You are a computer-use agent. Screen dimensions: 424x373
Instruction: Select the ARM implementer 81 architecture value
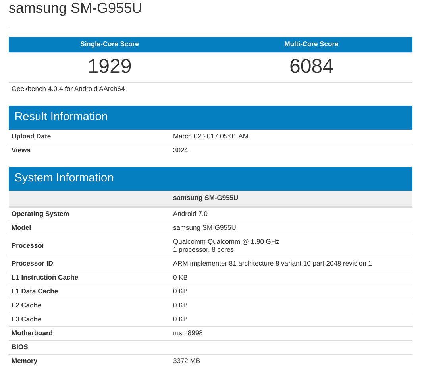coord(272,263)
